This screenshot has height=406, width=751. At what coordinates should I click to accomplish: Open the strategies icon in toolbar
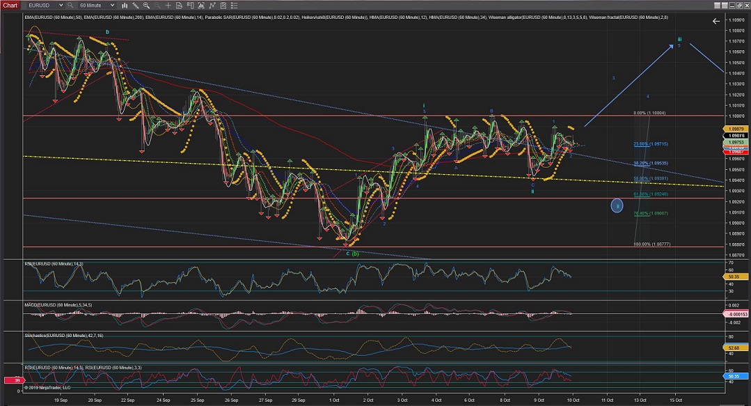tap(223, 6)
